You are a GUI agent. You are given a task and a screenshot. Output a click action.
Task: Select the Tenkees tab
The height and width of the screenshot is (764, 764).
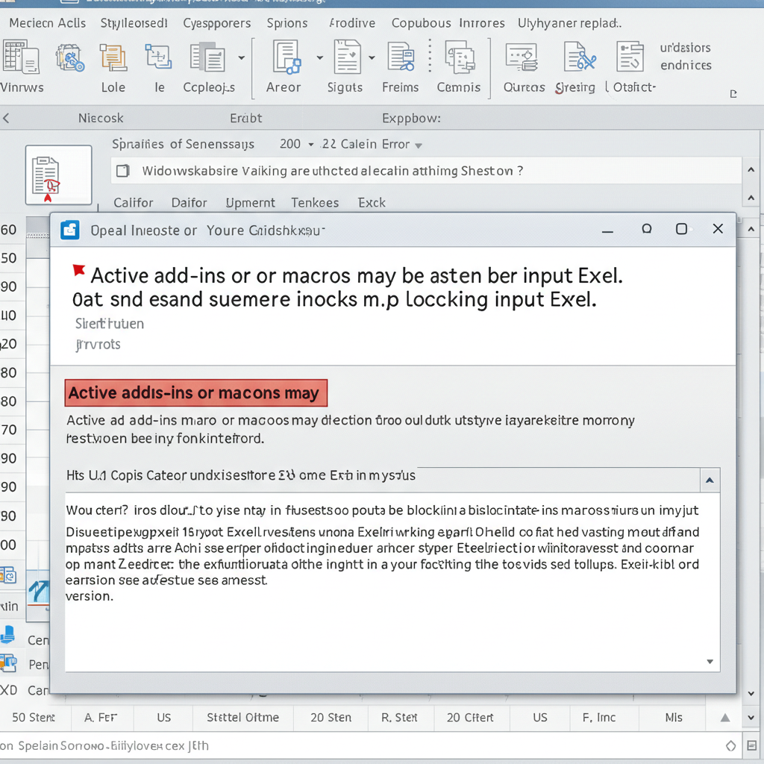315,203
